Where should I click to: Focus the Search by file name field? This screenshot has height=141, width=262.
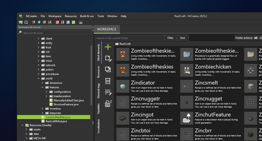pos(57,33)
